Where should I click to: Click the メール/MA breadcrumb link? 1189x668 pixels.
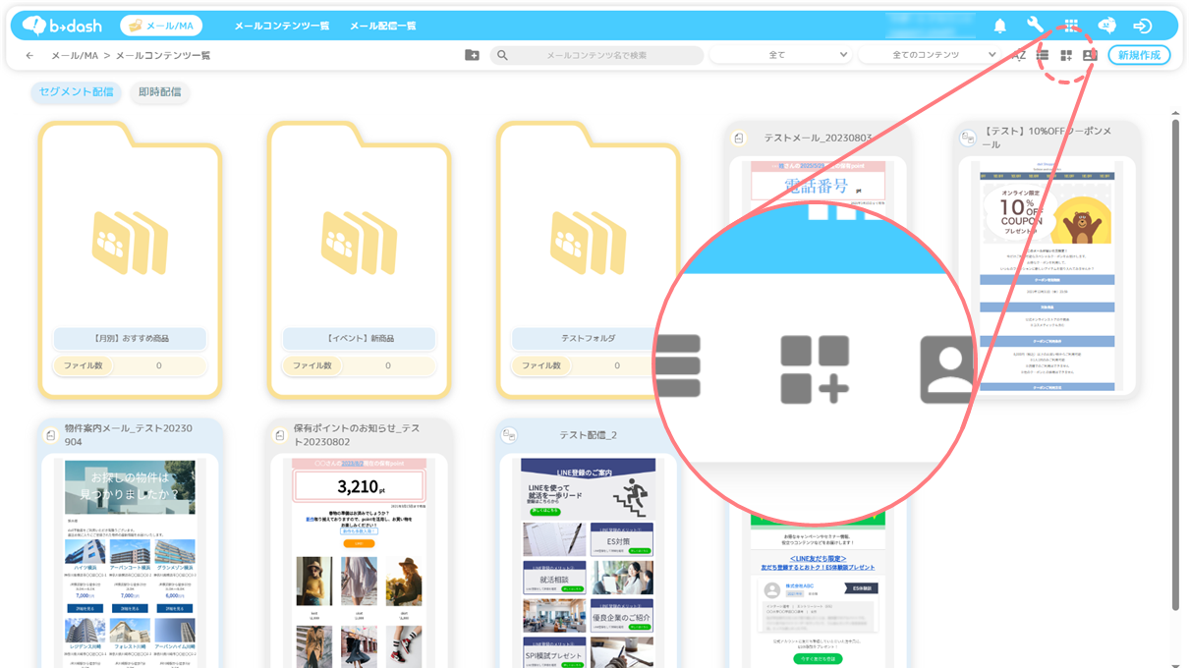click(74, 55)
